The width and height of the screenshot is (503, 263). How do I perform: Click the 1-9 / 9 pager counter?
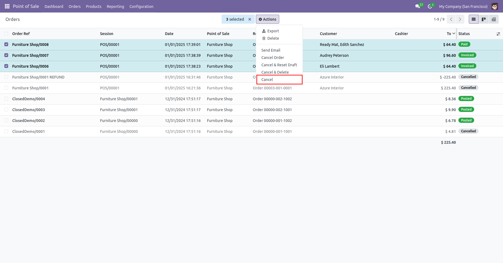[x=439, y=19]
